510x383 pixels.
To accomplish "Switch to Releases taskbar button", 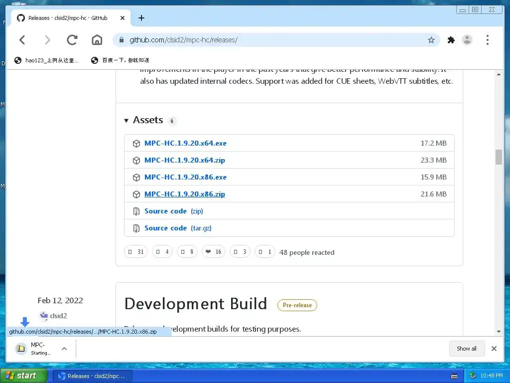I will [92, 376].
